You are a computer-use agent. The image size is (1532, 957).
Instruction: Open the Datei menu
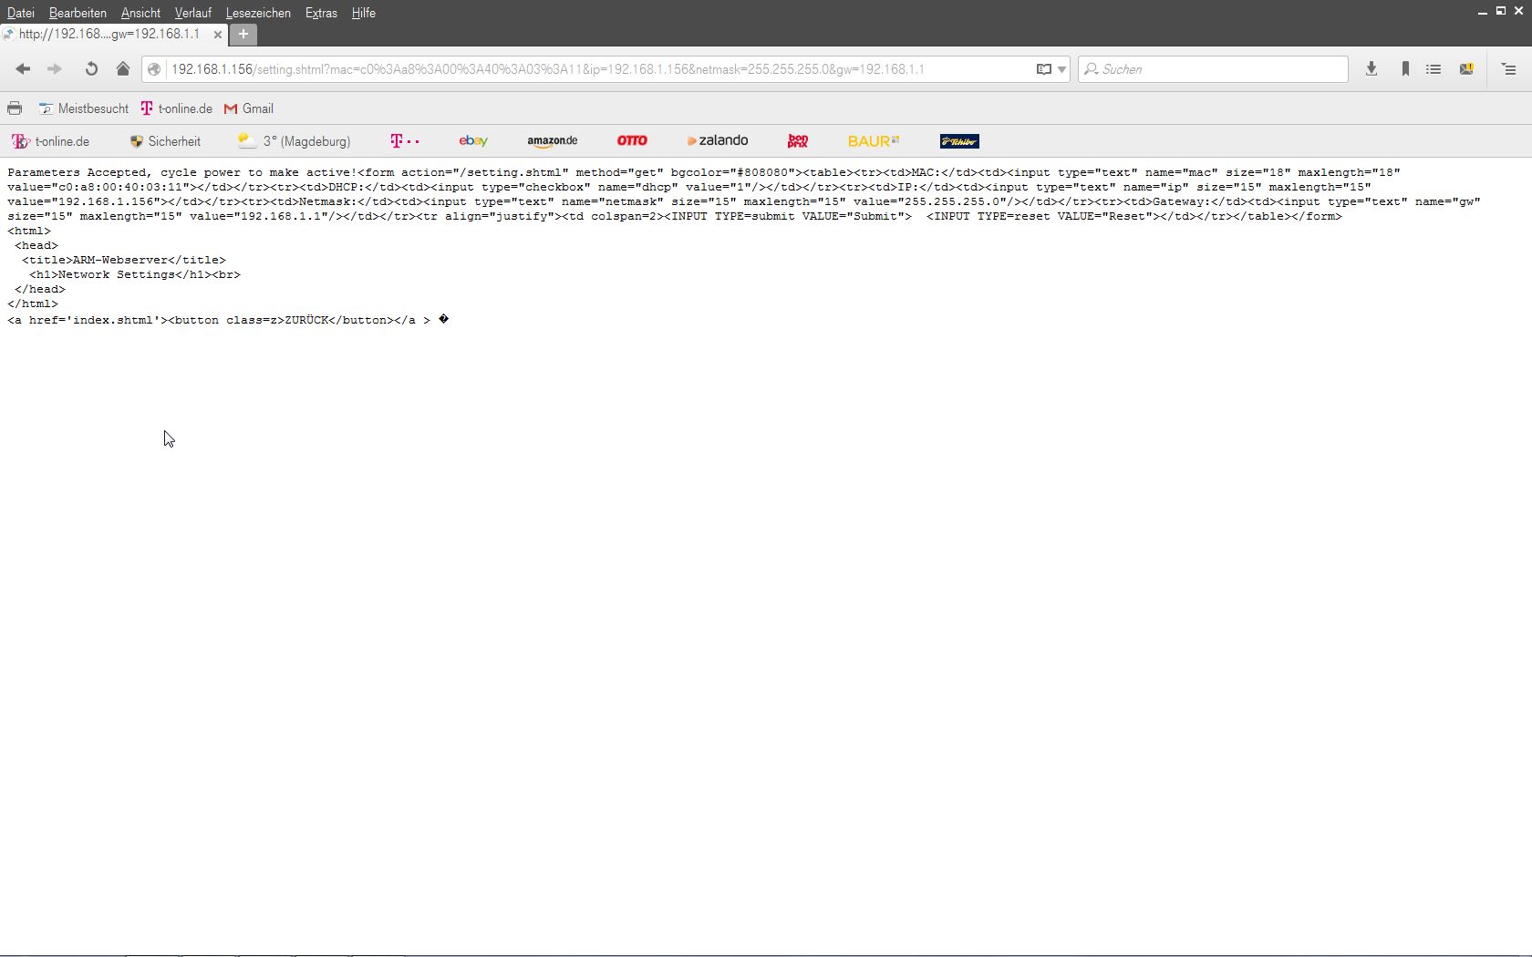(21, 13)
